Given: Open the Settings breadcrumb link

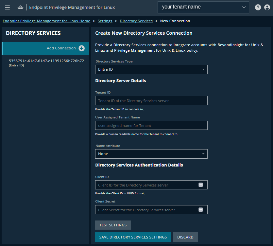Looking at the screenshot, I should pyautogui.click(x=105, y=21).
